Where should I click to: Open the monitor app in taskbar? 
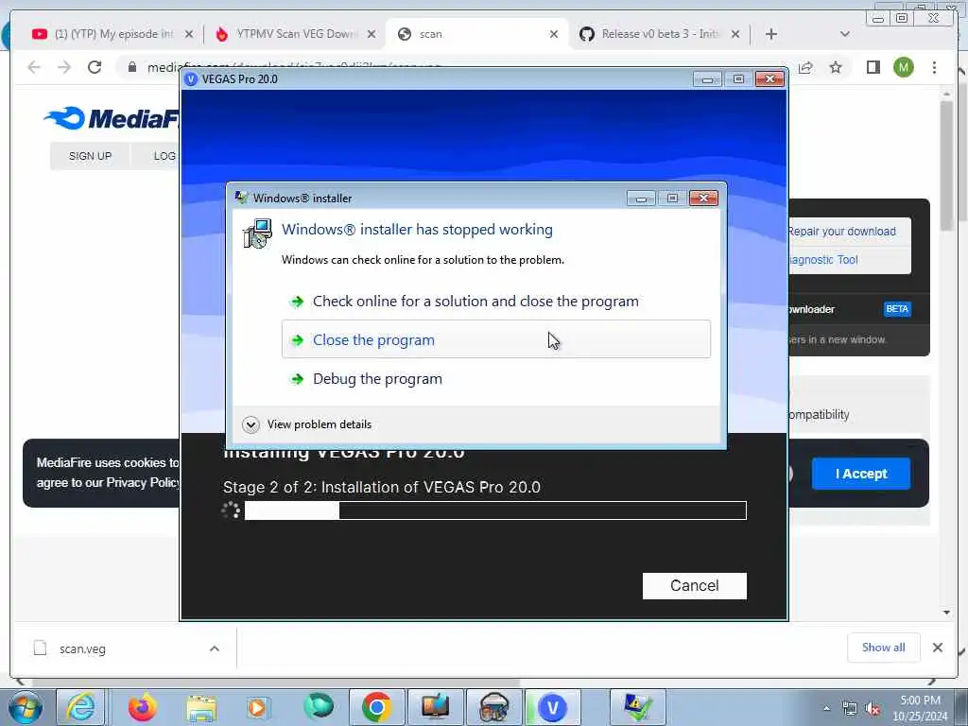point(435,707)
